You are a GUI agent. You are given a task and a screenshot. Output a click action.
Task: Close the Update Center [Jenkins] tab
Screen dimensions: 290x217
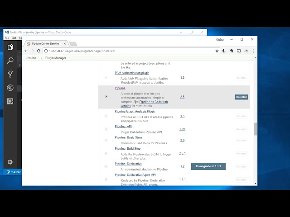(x=65, y=43)
